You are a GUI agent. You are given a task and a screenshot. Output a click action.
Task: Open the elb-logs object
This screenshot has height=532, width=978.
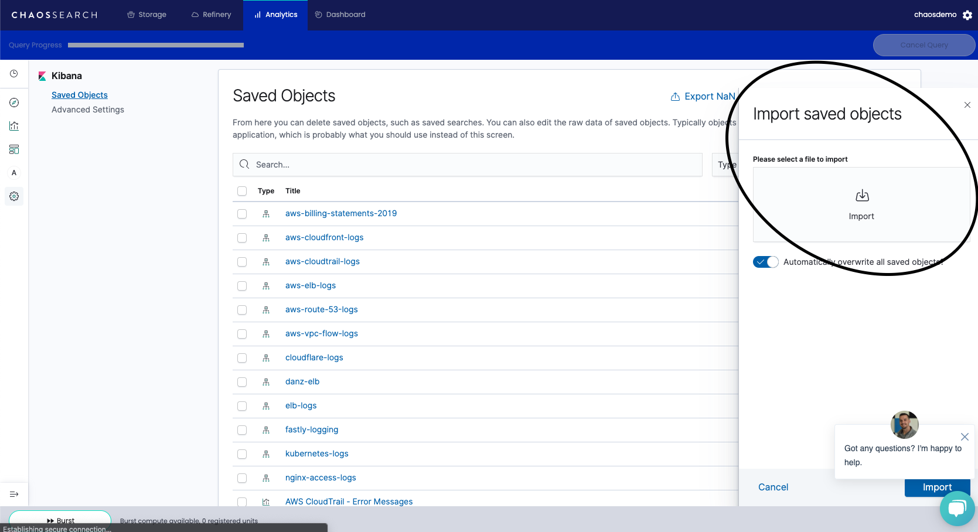301,405
